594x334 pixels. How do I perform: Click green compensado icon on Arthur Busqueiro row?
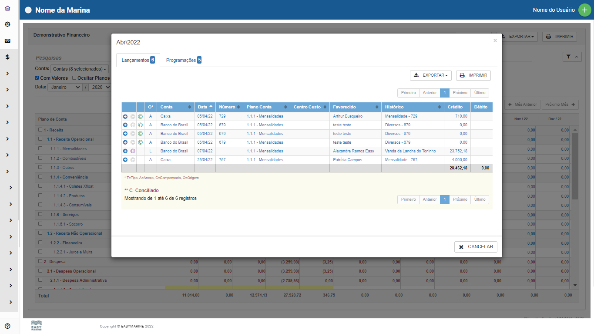(x=140, y=116)
